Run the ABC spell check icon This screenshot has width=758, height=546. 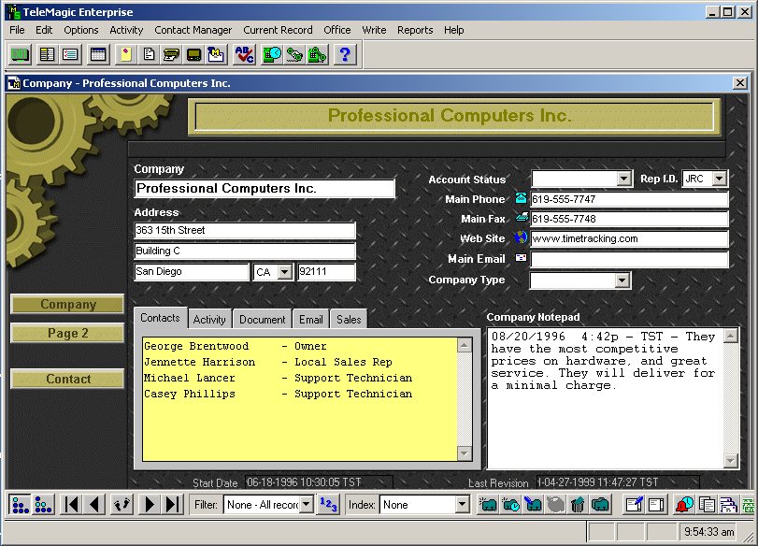[244, 54]
